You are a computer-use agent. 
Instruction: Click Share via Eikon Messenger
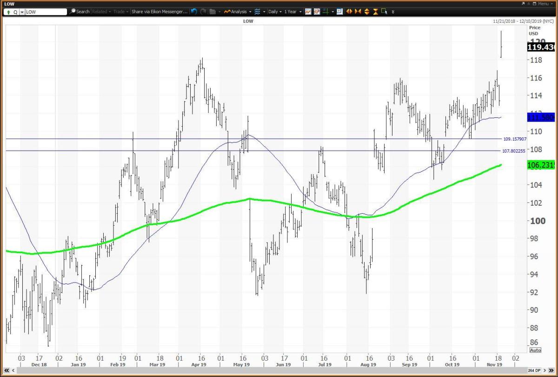coord(159,12)
